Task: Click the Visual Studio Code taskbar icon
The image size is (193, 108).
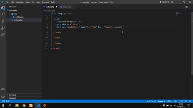Action: click(38, 105)
